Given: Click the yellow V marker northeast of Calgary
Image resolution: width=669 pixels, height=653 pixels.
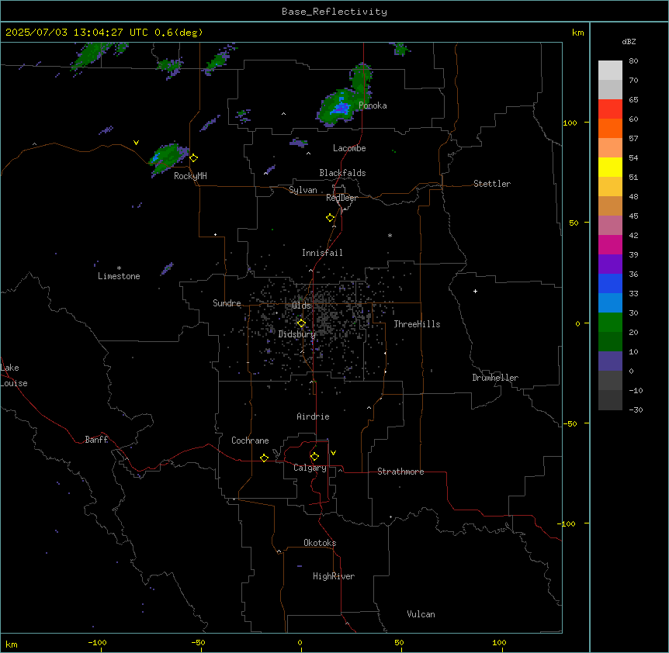Looking at the screenshot, I should (x=333, y=453).
